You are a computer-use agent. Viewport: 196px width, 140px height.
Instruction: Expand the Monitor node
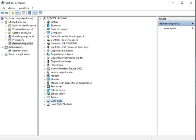point(44,79)
